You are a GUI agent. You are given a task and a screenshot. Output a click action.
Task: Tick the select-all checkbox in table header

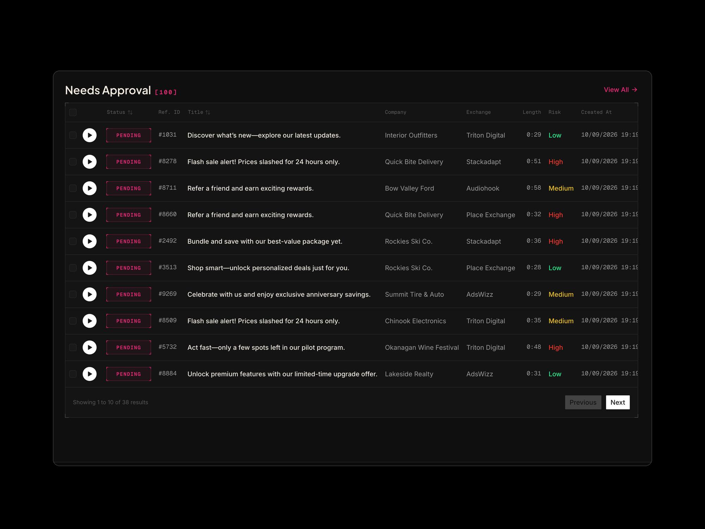click(x=73, y=113)
